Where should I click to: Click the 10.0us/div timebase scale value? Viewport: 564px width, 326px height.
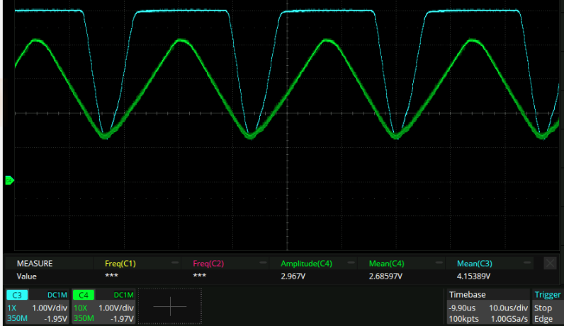[510, 308]
